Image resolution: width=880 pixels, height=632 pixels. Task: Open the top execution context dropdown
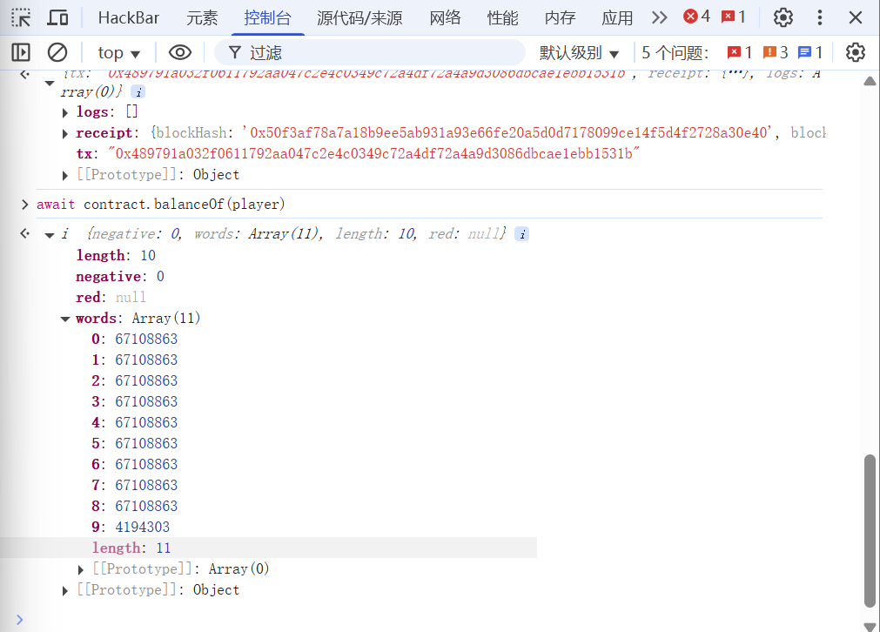[x=118, y=53]
